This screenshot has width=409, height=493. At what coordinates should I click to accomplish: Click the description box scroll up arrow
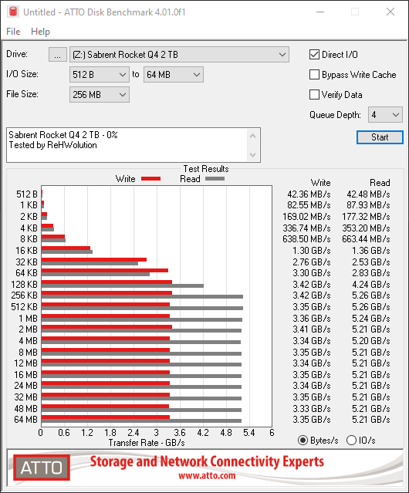click(253, 136)
